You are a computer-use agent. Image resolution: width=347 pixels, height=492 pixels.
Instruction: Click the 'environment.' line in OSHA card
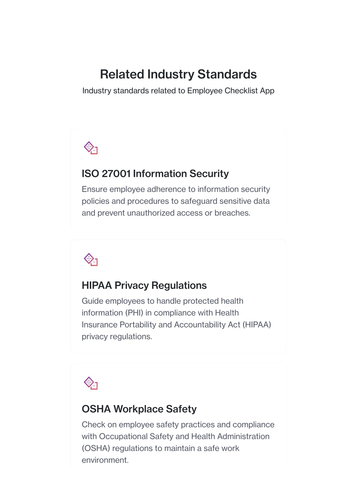[x=105, y=460]
